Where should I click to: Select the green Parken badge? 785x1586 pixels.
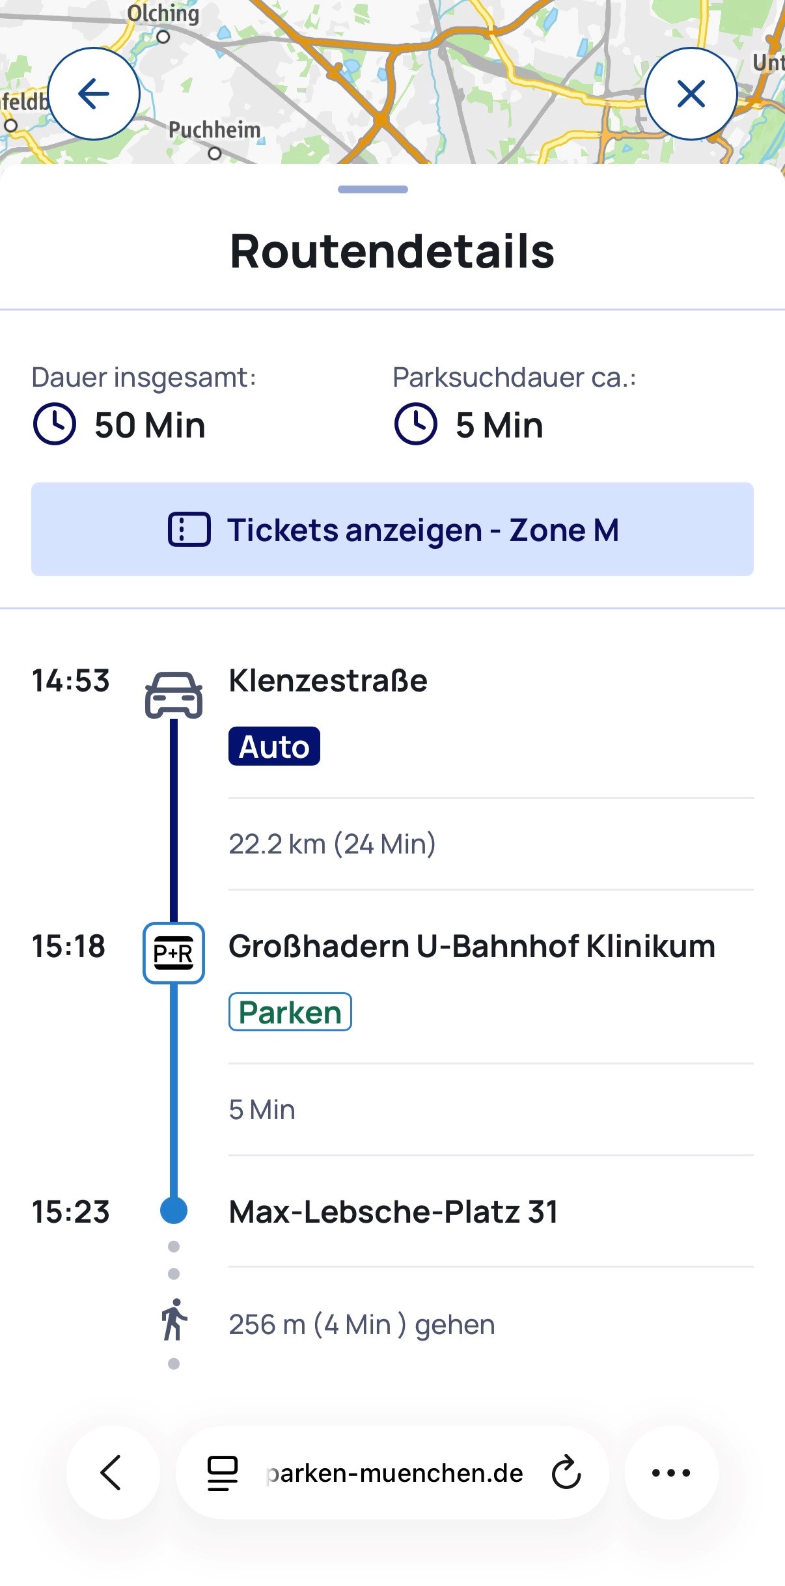click(x=290, y=1012)
